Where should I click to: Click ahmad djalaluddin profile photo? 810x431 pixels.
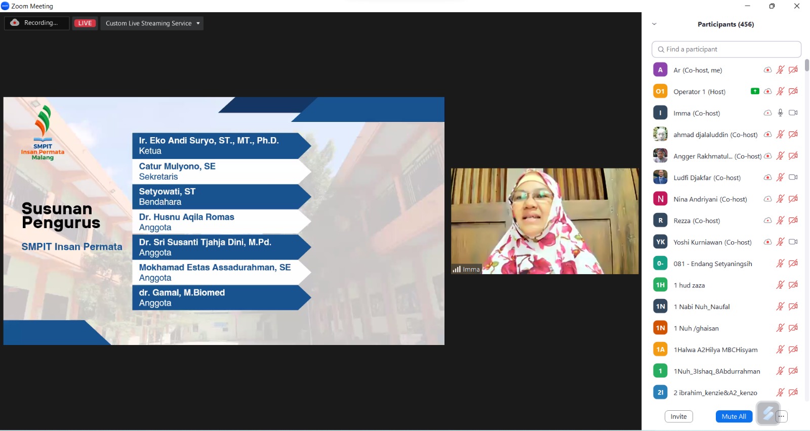click(x=660, y=134)
